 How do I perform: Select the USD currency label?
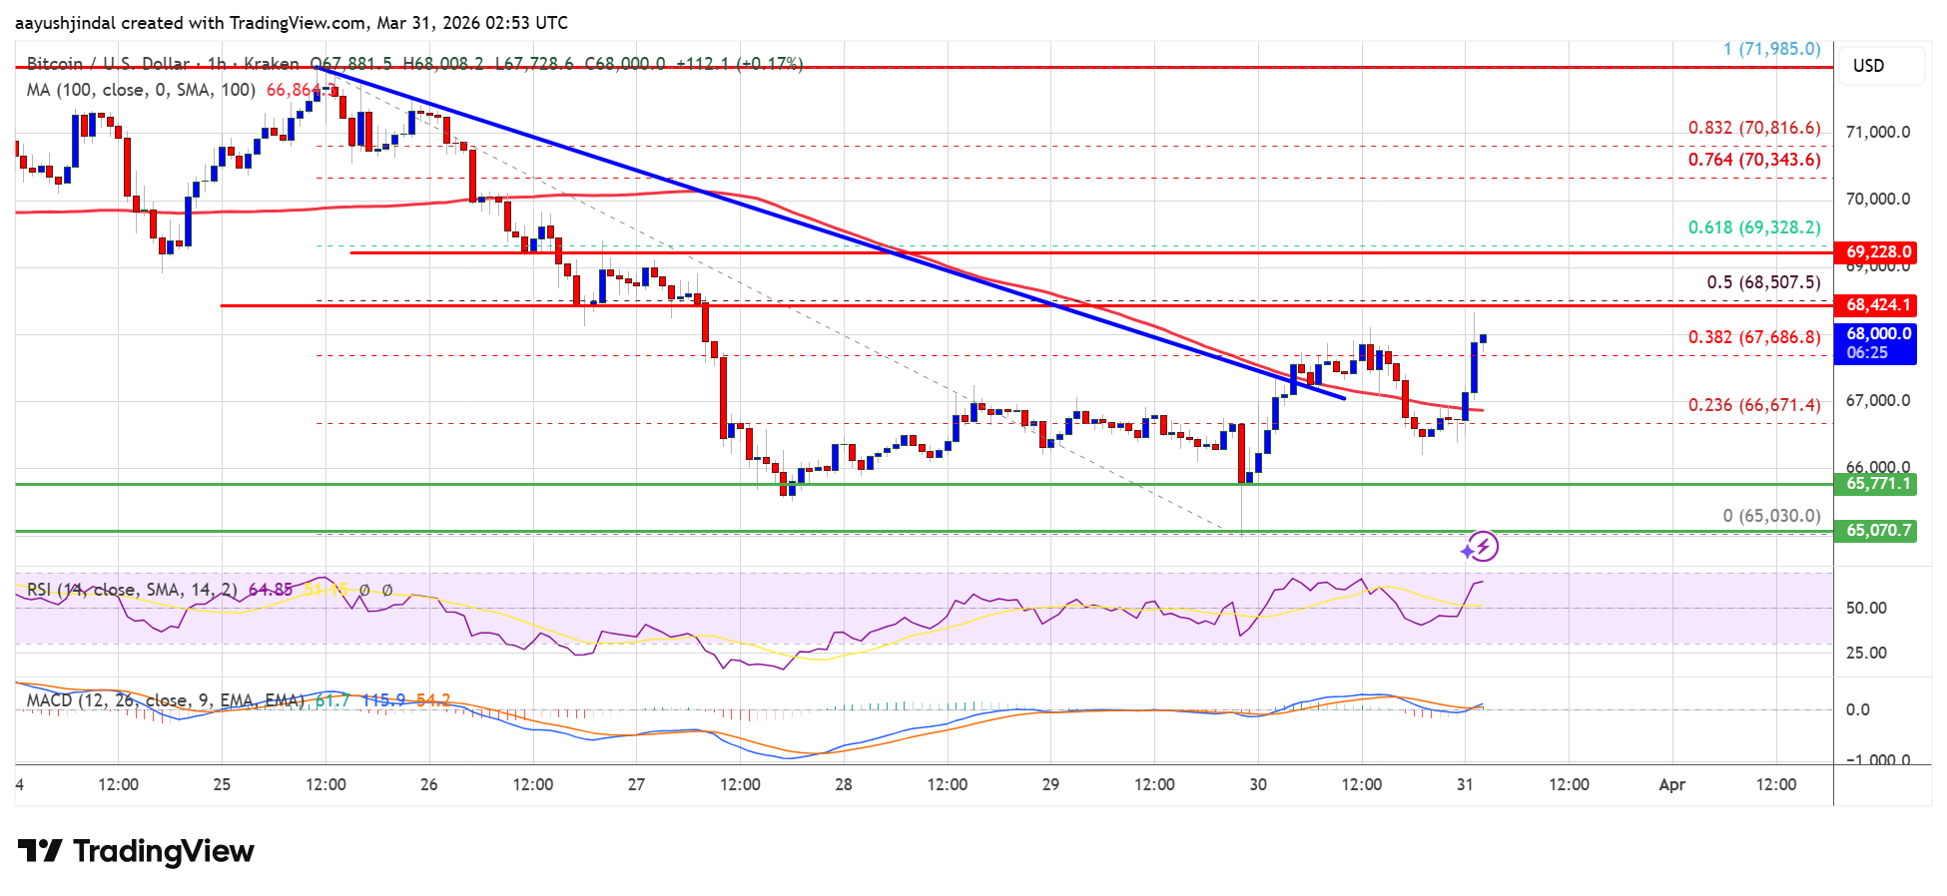tap(1868, 66)
